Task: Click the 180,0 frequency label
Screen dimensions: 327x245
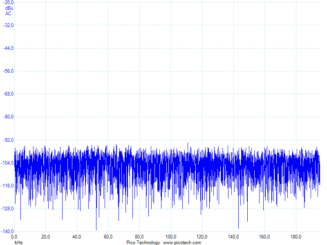Action: [x=296, y=237]
